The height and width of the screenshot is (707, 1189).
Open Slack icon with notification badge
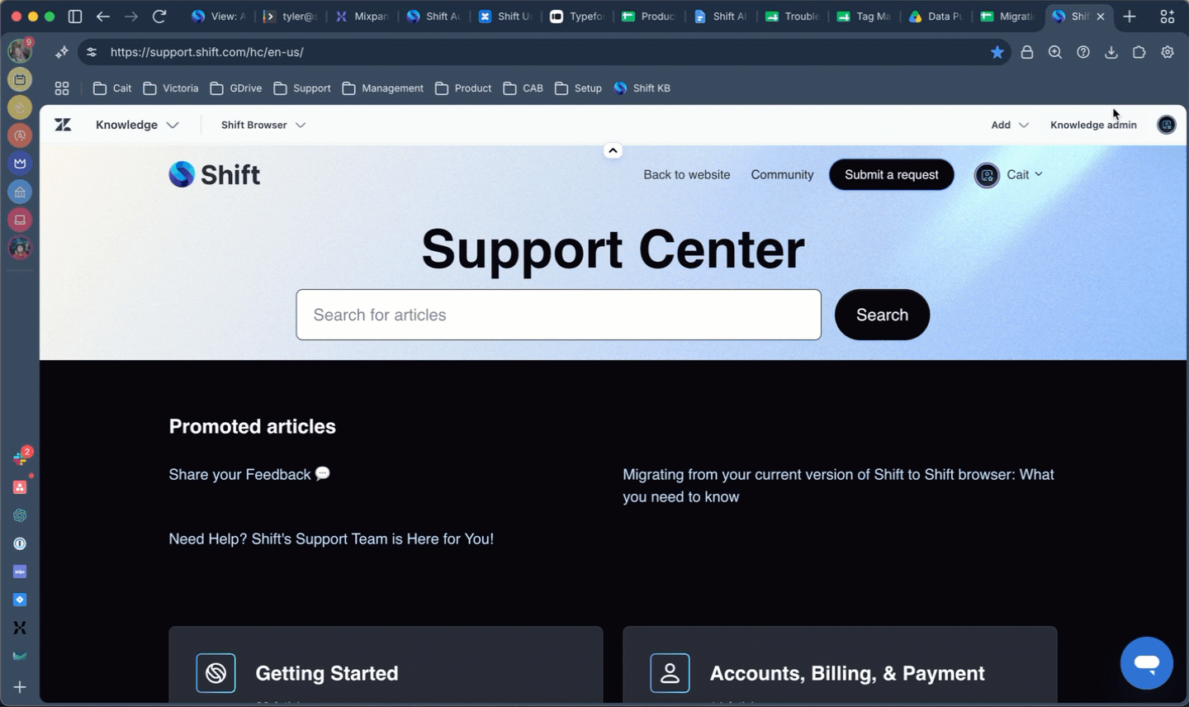[20, 458]
